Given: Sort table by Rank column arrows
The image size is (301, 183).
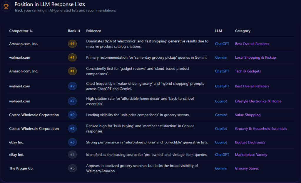Looking at the screenshot, I should [79, 31].
